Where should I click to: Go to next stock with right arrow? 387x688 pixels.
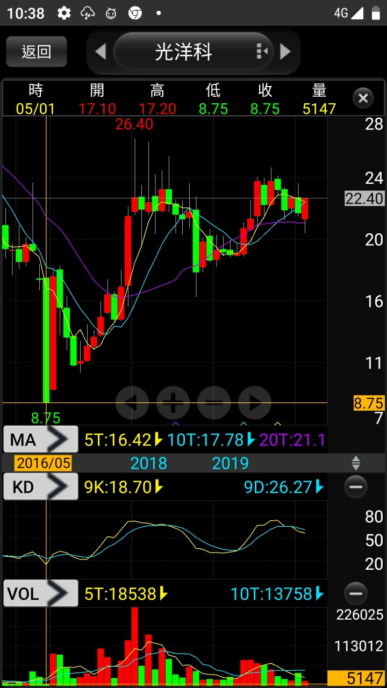[285, 52]
